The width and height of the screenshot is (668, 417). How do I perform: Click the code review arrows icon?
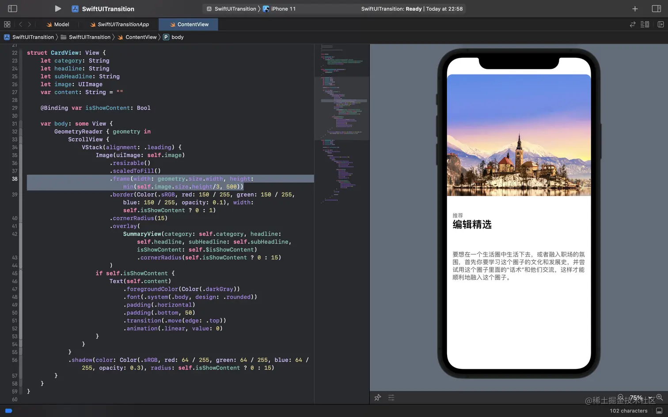click(x=633, y=24)
